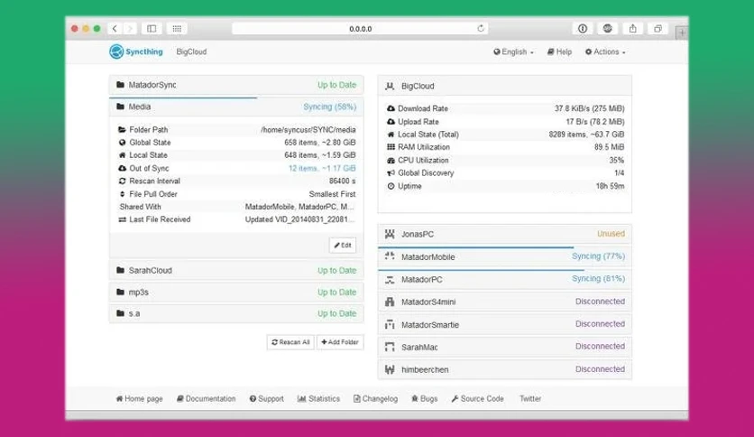Expand the himbeerchen device row
The height and width of the screenshot is (437, 754).
coord(504,369)
